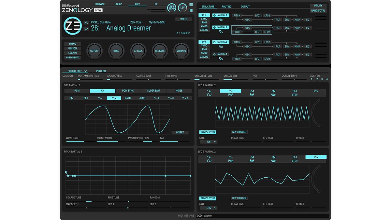Select the triangle waveform in OSC Partial 2
391x220 pixels.
point(100,98)
